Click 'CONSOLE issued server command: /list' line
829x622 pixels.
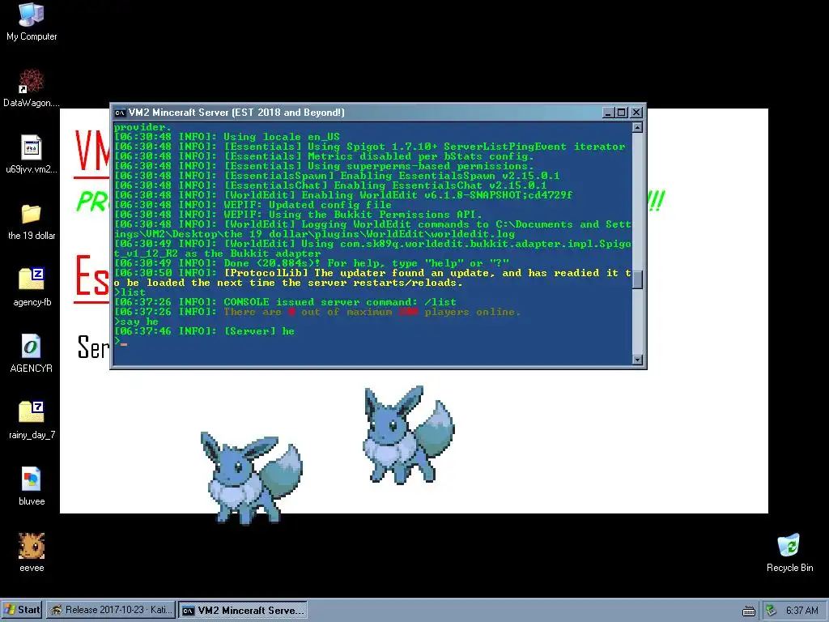click(285, 302)
